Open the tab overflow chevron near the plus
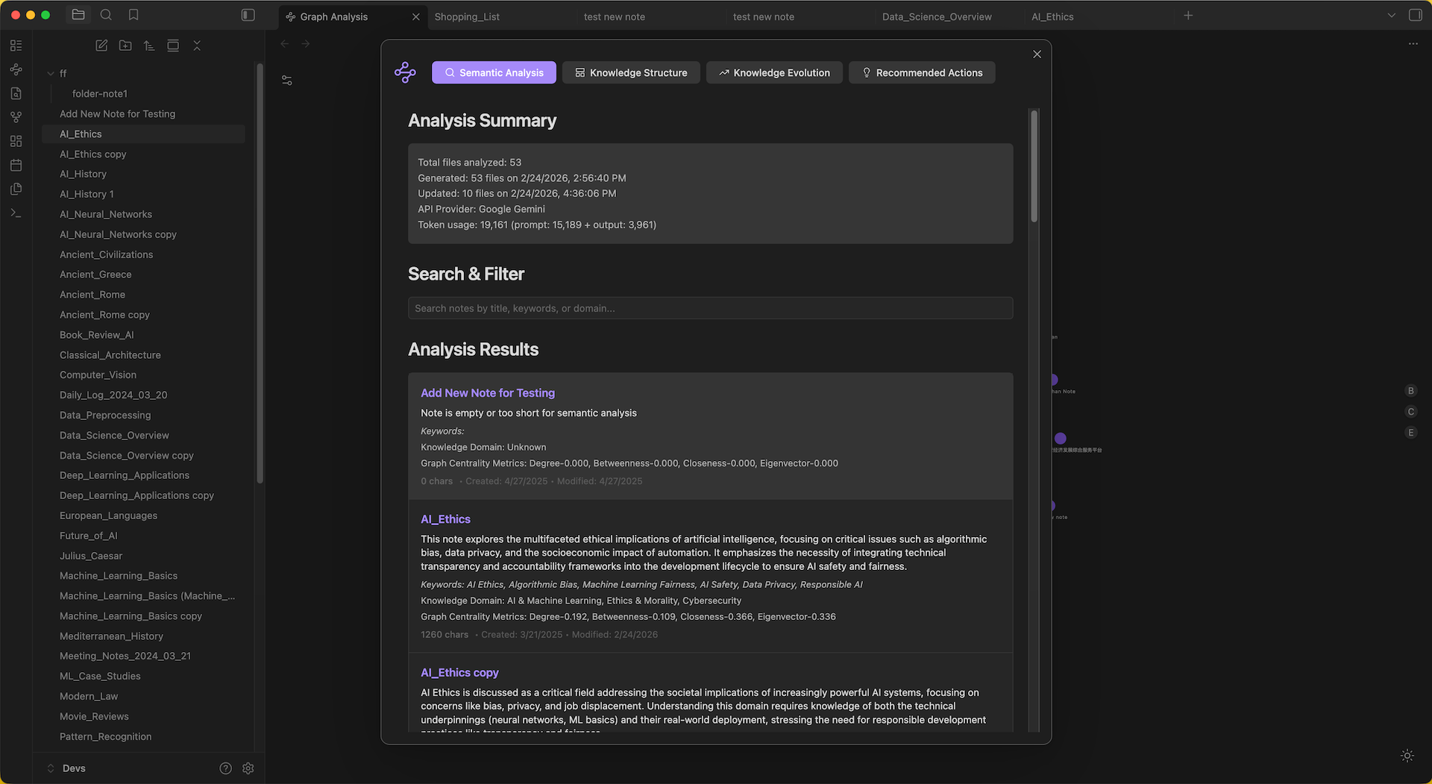The image size is (1432, 784). 1392,15
